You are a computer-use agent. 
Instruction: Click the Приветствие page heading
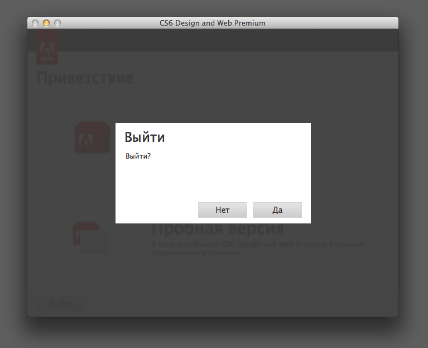[x=85, y=78]
